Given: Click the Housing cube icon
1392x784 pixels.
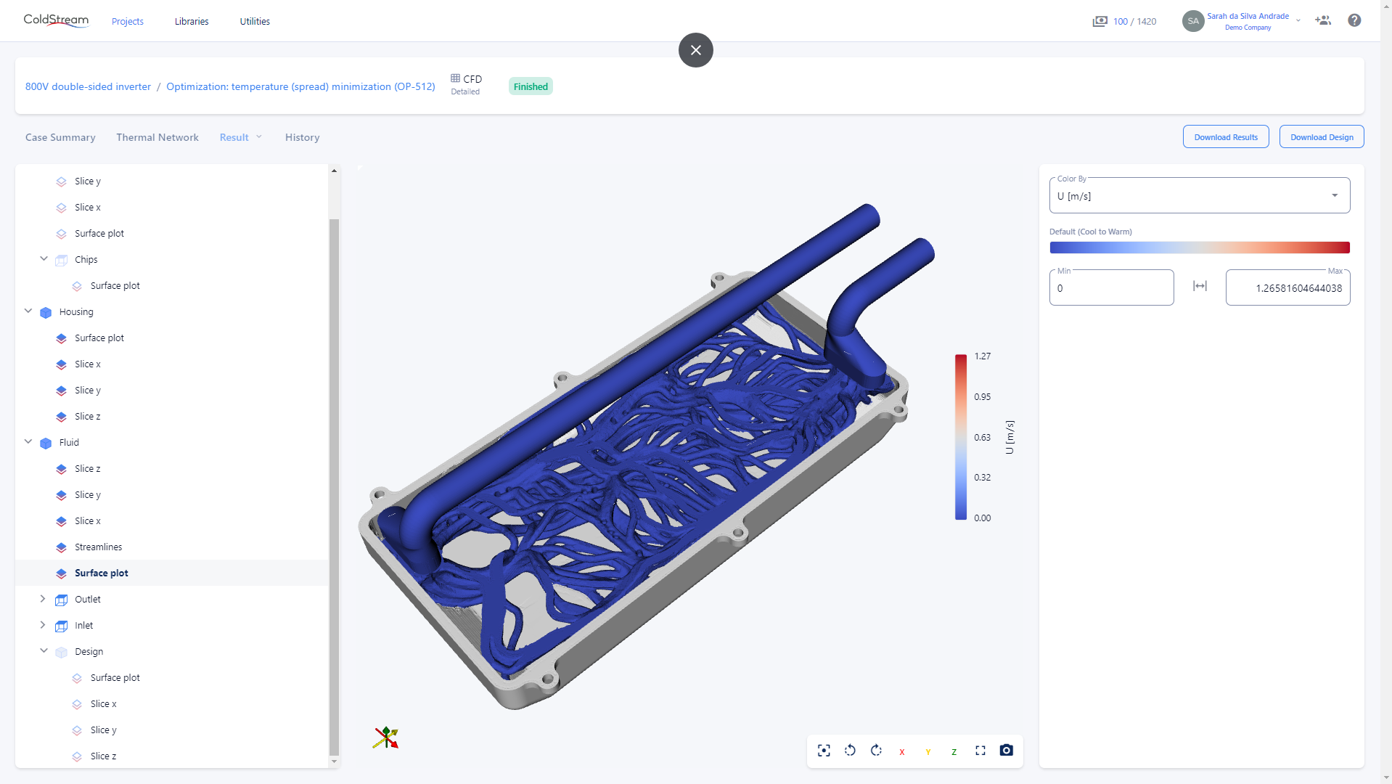Looking at the screenshot, I should (46, 312).
